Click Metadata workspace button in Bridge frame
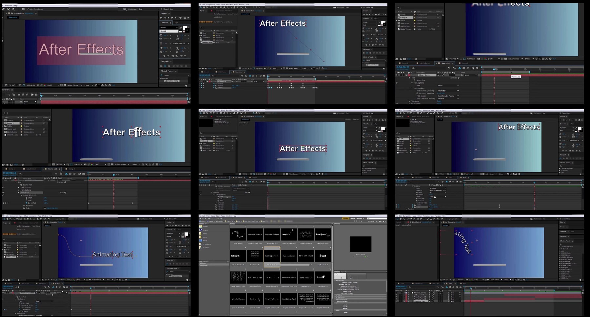The height and width of the screenshot is (317, 590). (359, 218)
